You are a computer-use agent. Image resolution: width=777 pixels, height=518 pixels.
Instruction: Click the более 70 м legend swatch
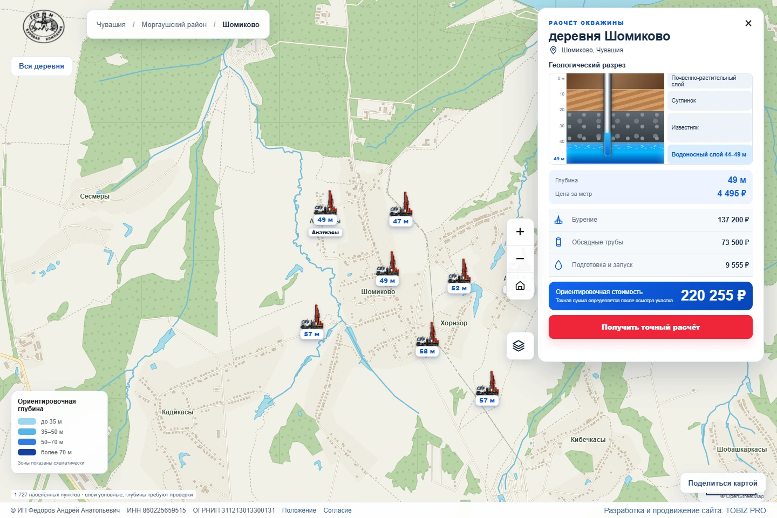point(27,452)
